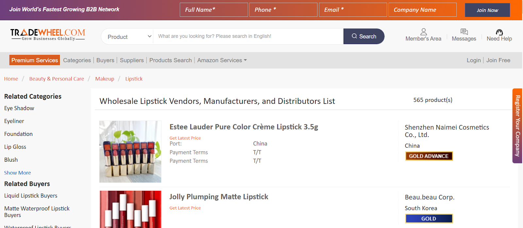Image resolution: width=523 pixels, height=228 pixels.
Task: Select the Eye Shadow related category
Action: click(19, 108)
